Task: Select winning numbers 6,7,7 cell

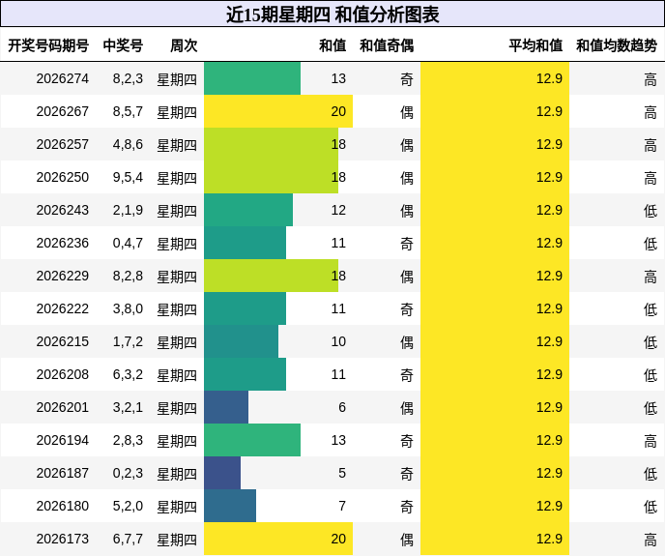Action: click(128, 539)
